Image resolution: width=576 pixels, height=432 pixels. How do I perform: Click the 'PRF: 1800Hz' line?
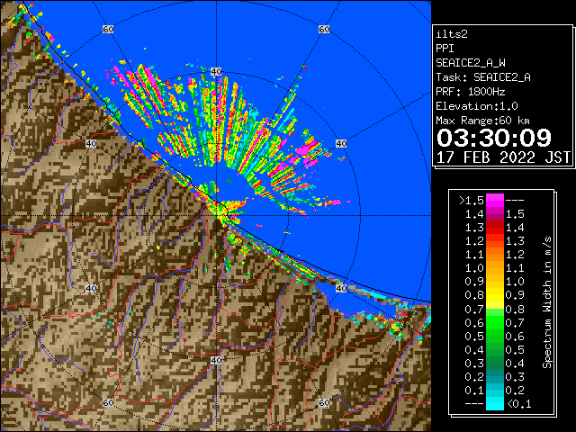471,92
